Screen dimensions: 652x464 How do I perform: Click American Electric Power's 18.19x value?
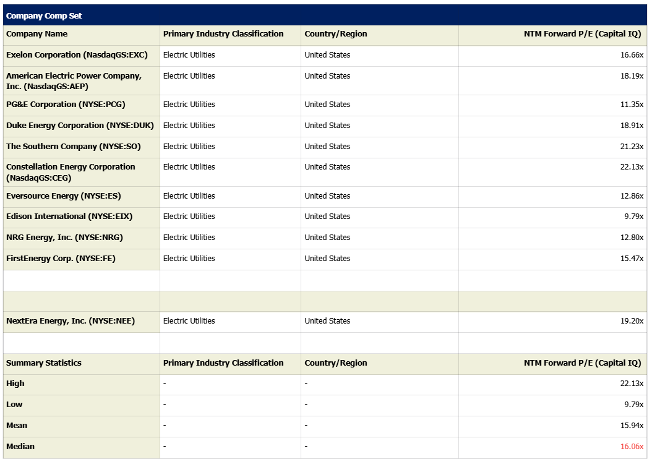pyautogui.click(x=632, y=76)
